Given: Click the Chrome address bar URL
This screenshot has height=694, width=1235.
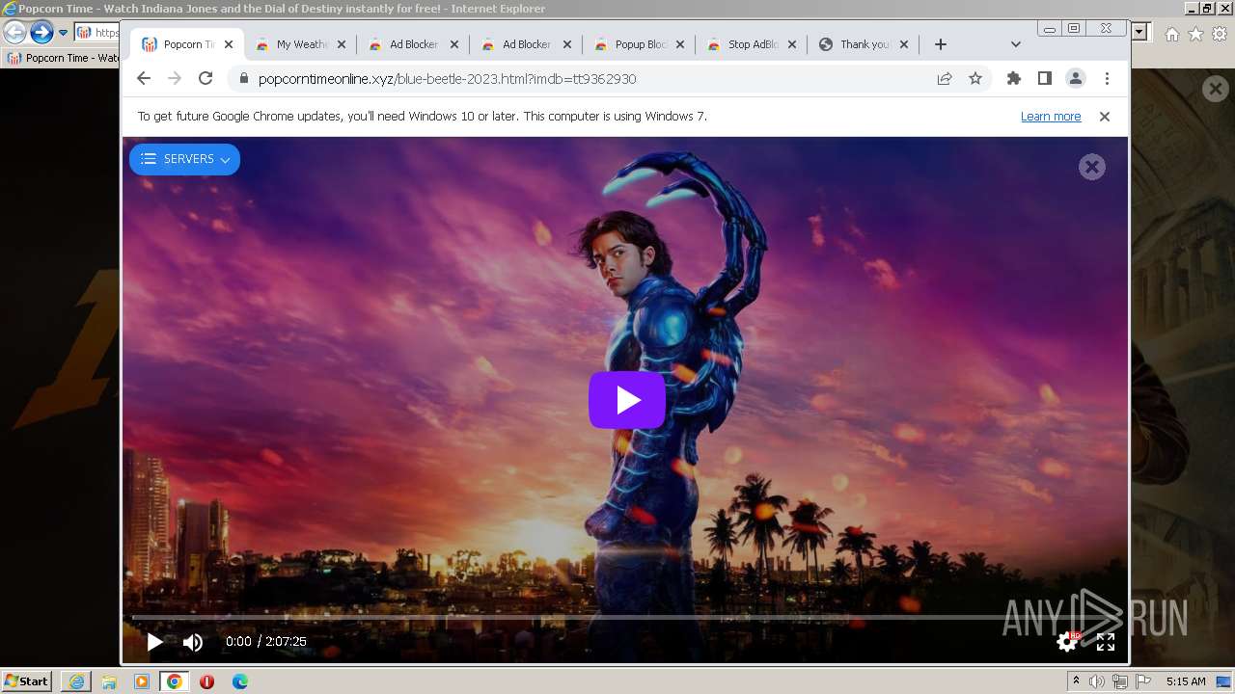Looking at the screenshot, I should click(447, 79).
